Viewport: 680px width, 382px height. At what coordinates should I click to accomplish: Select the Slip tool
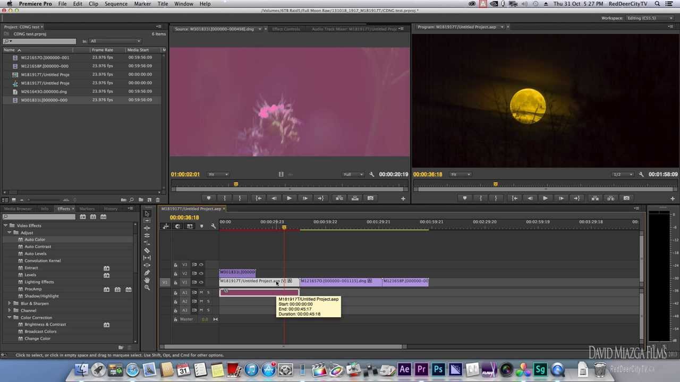(147, 258)
